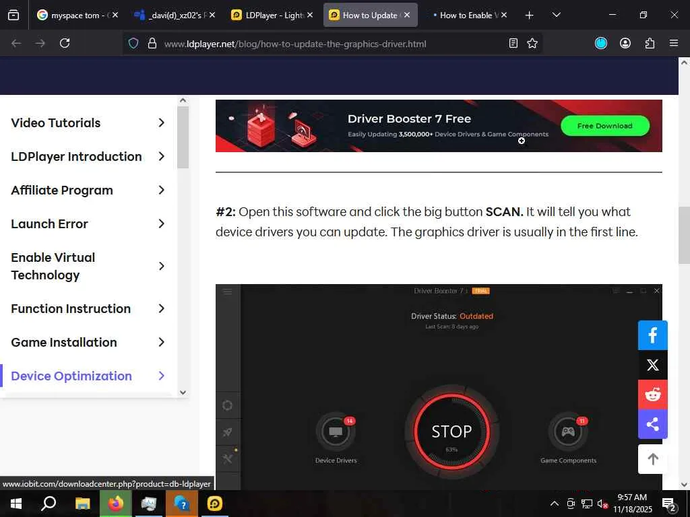This screenshot has height=517, width=690.
Task: Close the 'How to Update' tab
Action: coord(407,15)
